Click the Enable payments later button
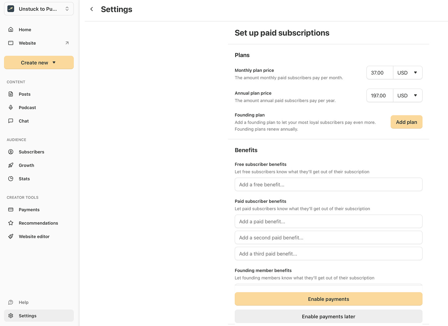This screenshot has height=326, width=448. point(328,316)
